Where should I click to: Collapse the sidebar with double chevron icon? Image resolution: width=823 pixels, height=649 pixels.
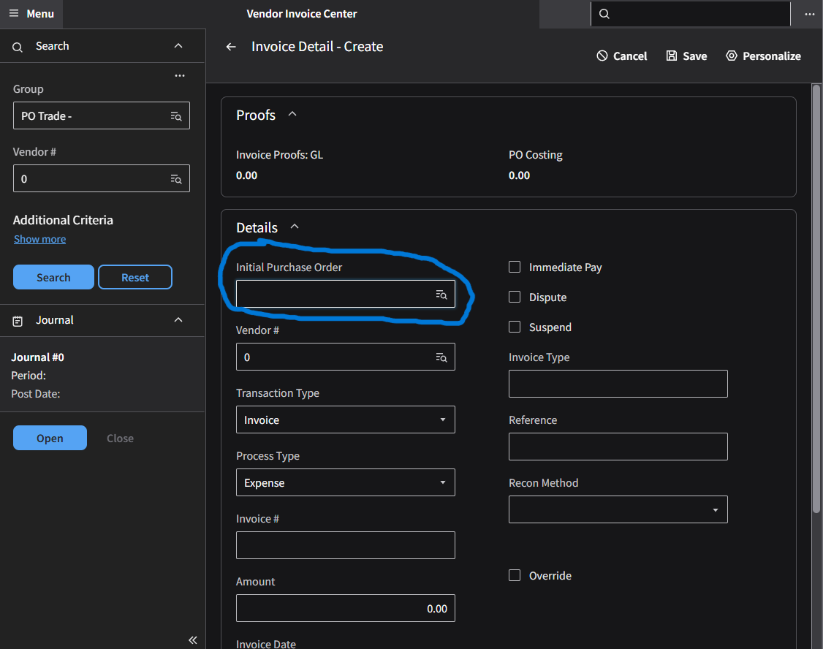[x=193, y=640]
